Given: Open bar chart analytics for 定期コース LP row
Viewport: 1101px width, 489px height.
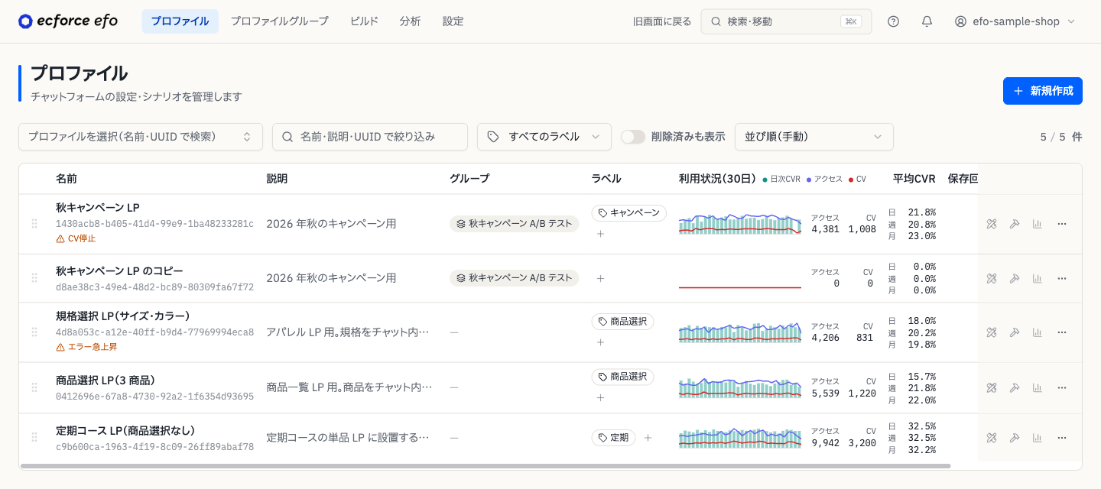Looking at the screenshot, I should click(1038, 438).
